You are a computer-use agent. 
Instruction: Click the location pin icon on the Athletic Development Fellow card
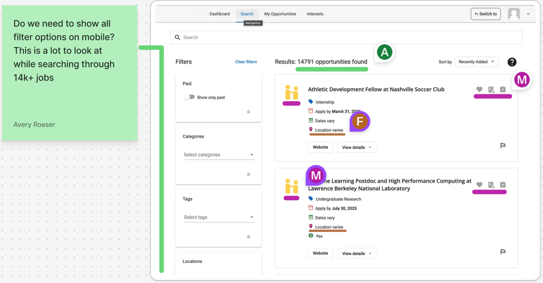click(311, 129)
